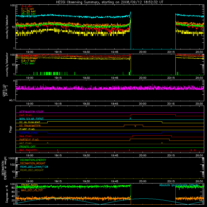Click the DECIMATION ENERGY or weight axis label
The width and height of the screenshot is (207, 207).
[x=4, y=168]
